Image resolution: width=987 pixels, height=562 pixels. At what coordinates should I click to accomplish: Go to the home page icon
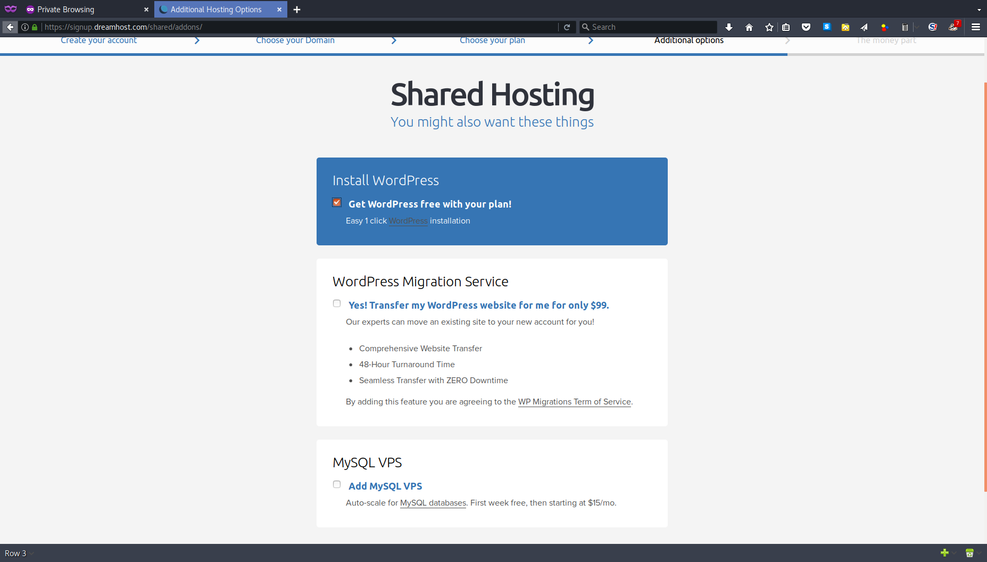tap(749, 27)
